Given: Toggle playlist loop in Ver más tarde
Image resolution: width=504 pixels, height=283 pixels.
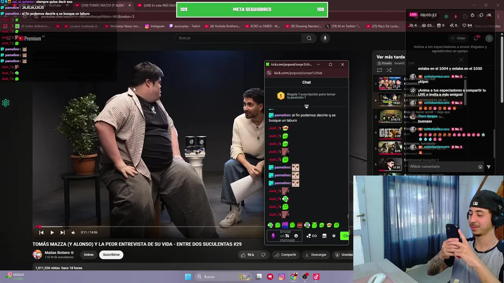Looking at the screenshot, I should [380, 70].
